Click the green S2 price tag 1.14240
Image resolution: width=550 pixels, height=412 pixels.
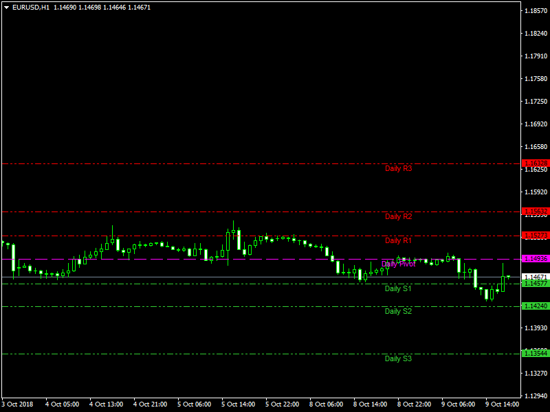[x=536, y=306]
